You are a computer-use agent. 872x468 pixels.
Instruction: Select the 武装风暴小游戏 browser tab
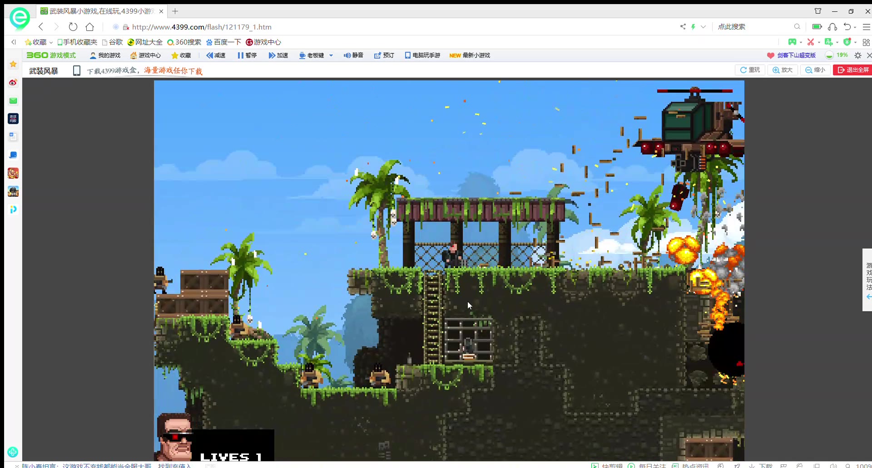click(x=101, y=11)
